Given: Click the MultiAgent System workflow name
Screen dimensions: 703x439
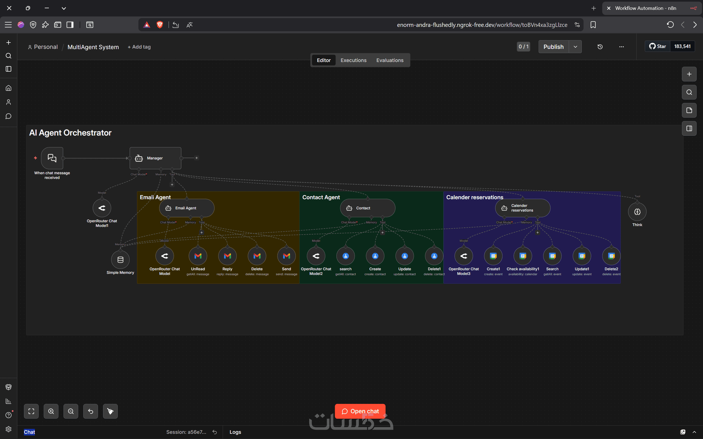Looking at the screenshot, I should coord(93,47).
